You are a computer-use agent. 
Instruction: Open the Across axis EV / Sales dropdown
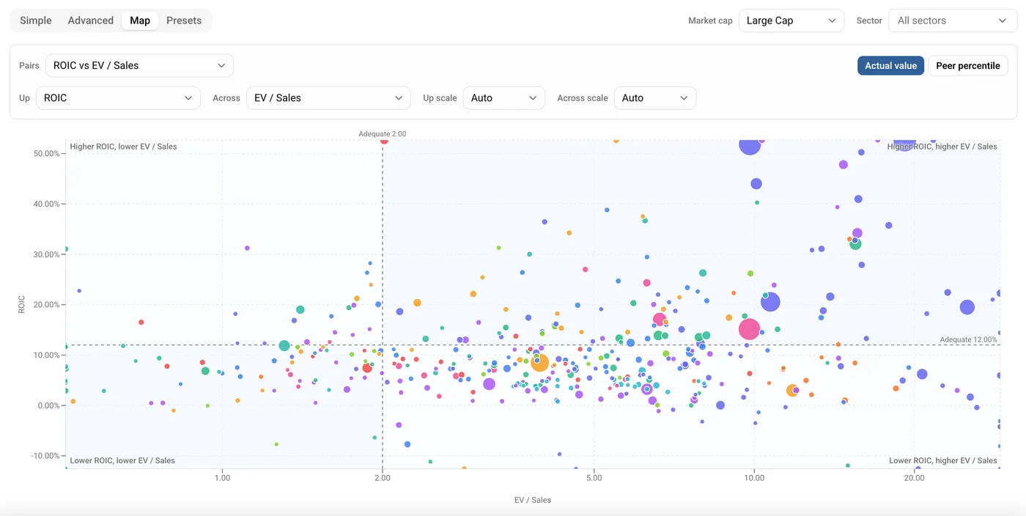328,97
